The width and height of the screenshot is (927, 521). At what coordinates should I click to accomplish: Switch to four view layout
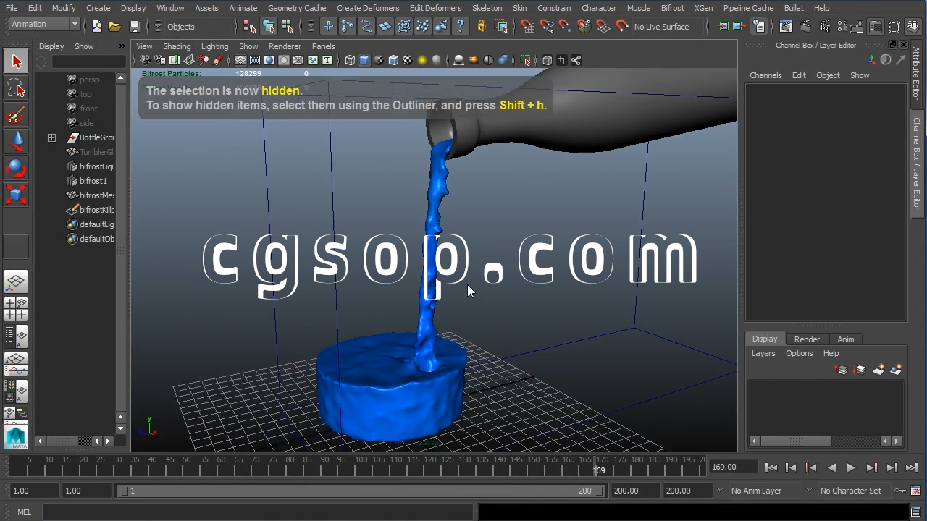pos(16,309)
